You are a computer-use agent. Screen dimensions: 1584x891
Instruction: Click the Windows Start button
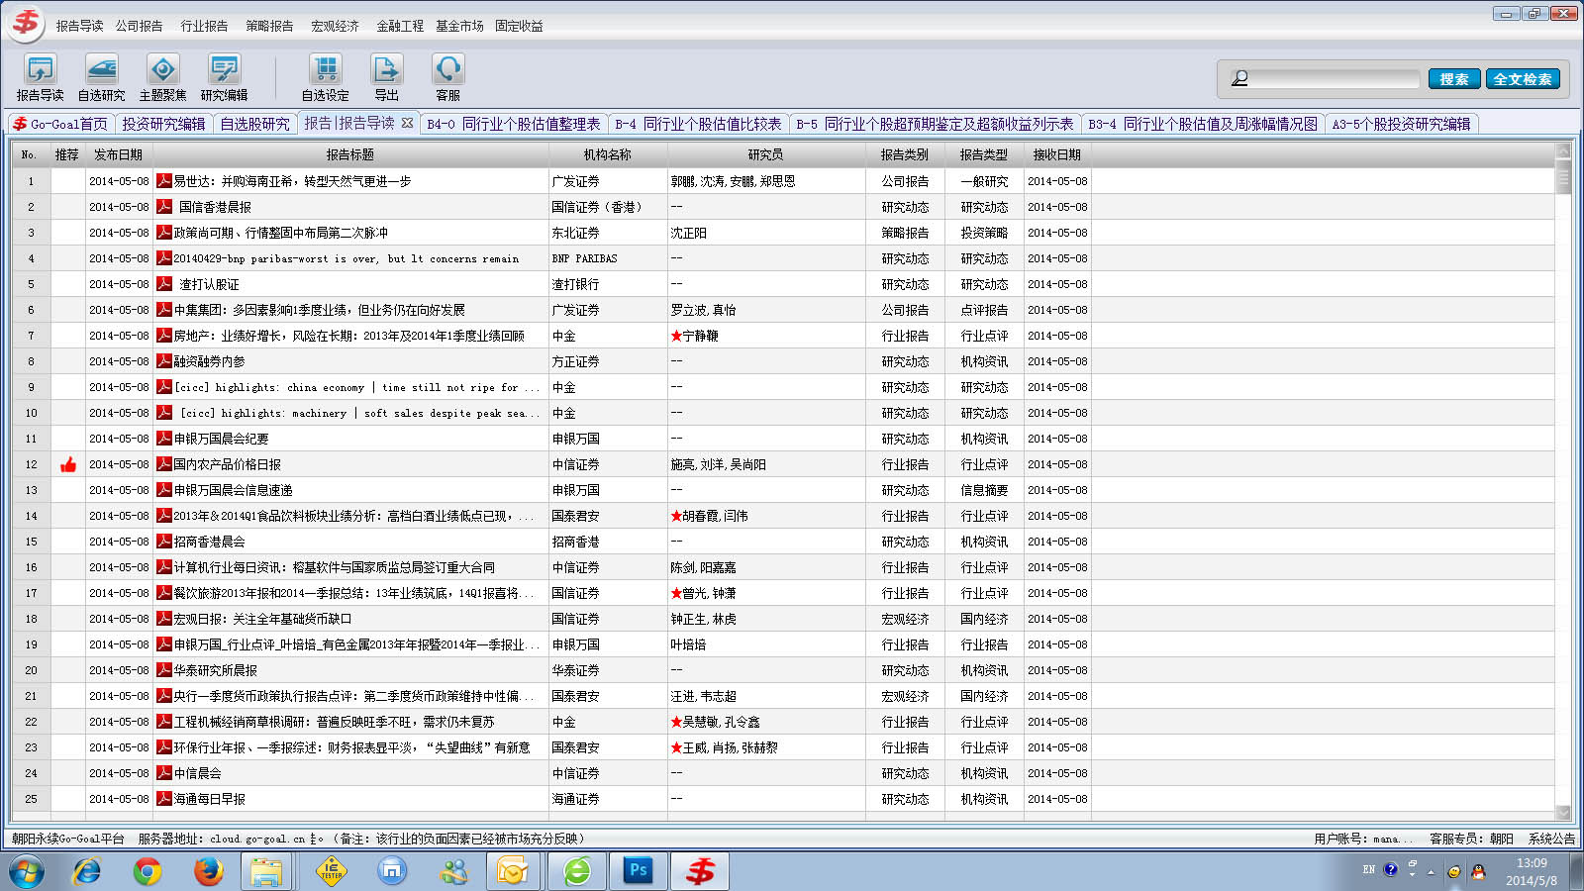(x=26, y=871)
